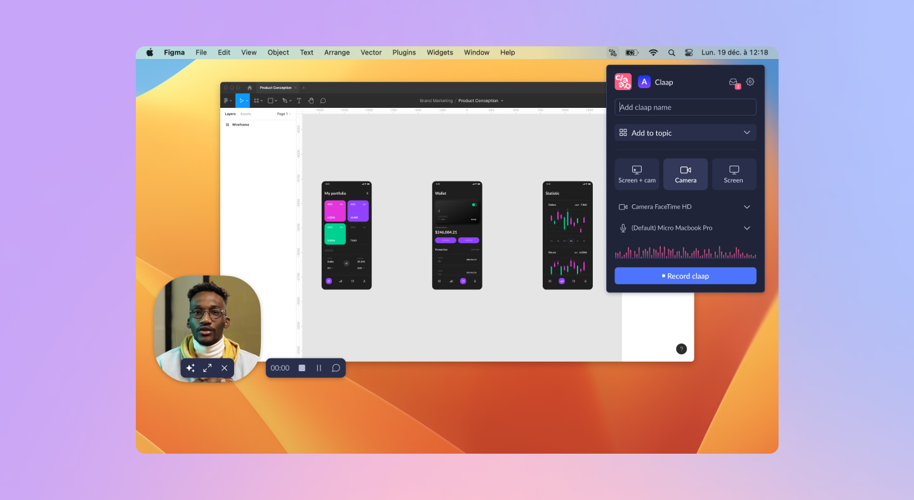Select the Frame tool in Figma

[x=256, y=100]
